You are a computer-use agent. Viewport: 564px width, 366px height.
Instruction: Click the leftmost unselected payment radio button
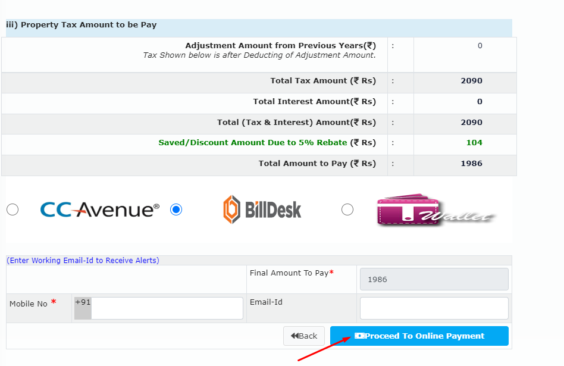pyautogui.click(x=12, y=209)
